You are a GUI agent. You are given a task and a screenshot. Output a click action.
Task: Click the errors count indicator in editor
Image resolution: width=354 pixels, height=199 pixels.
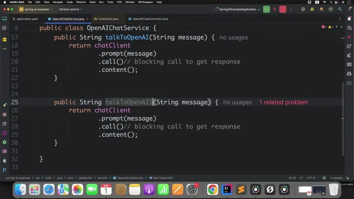pyautogui.click(x=324, y=27)
